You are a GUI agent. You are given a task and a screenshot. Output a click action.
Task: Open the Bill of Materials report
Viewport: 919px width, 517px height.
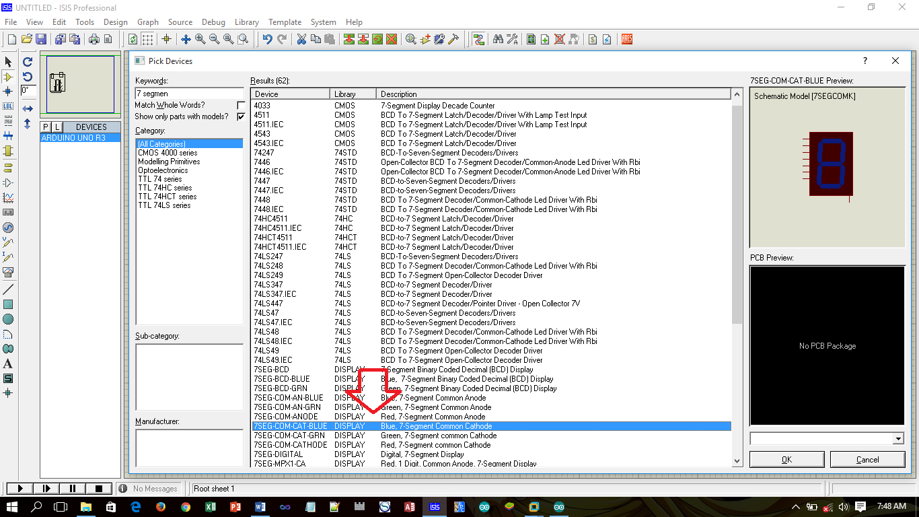pyautogui.click(x=592, y=39)
